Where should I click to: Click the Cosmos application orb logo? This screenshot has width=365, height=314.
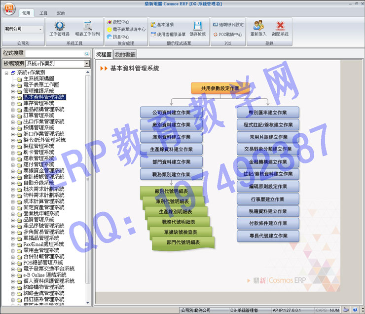[9, 9]
